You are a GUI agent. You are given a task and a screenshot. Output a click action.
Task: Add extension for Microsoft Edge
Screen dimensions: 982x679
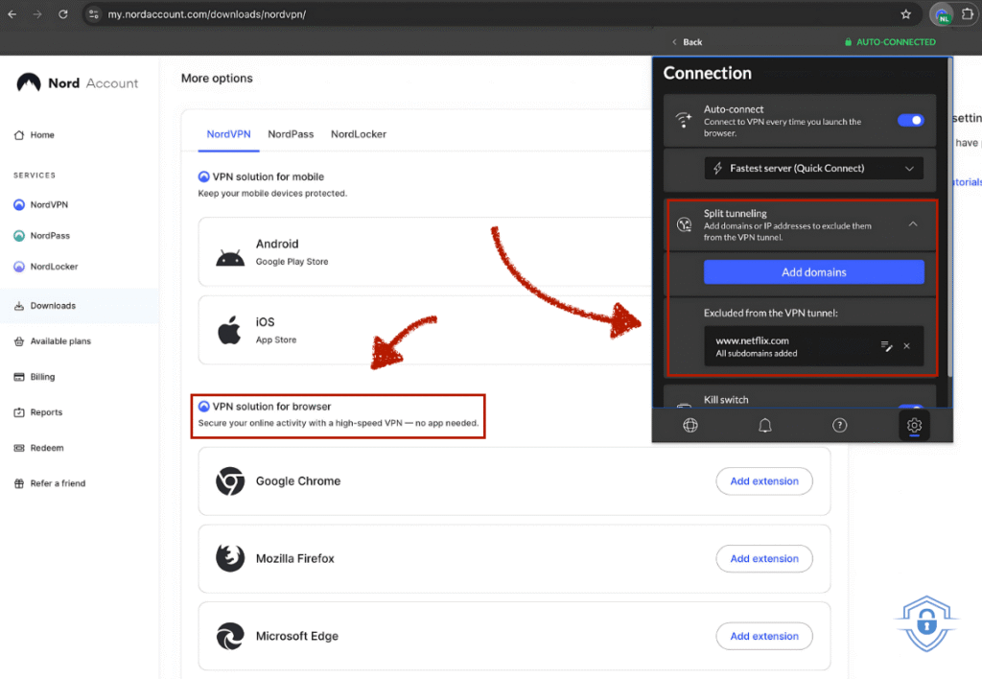[x=764, y=636]
